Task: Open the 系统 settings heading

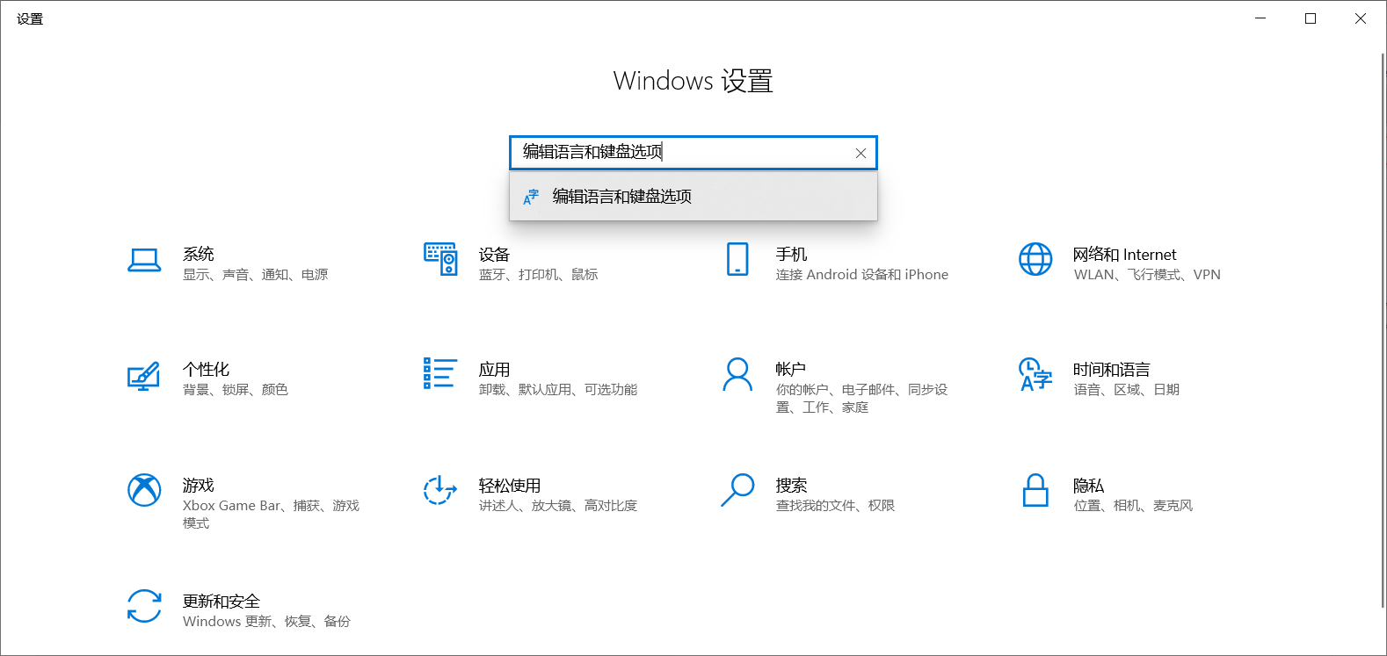Action: tap(199, 254)
